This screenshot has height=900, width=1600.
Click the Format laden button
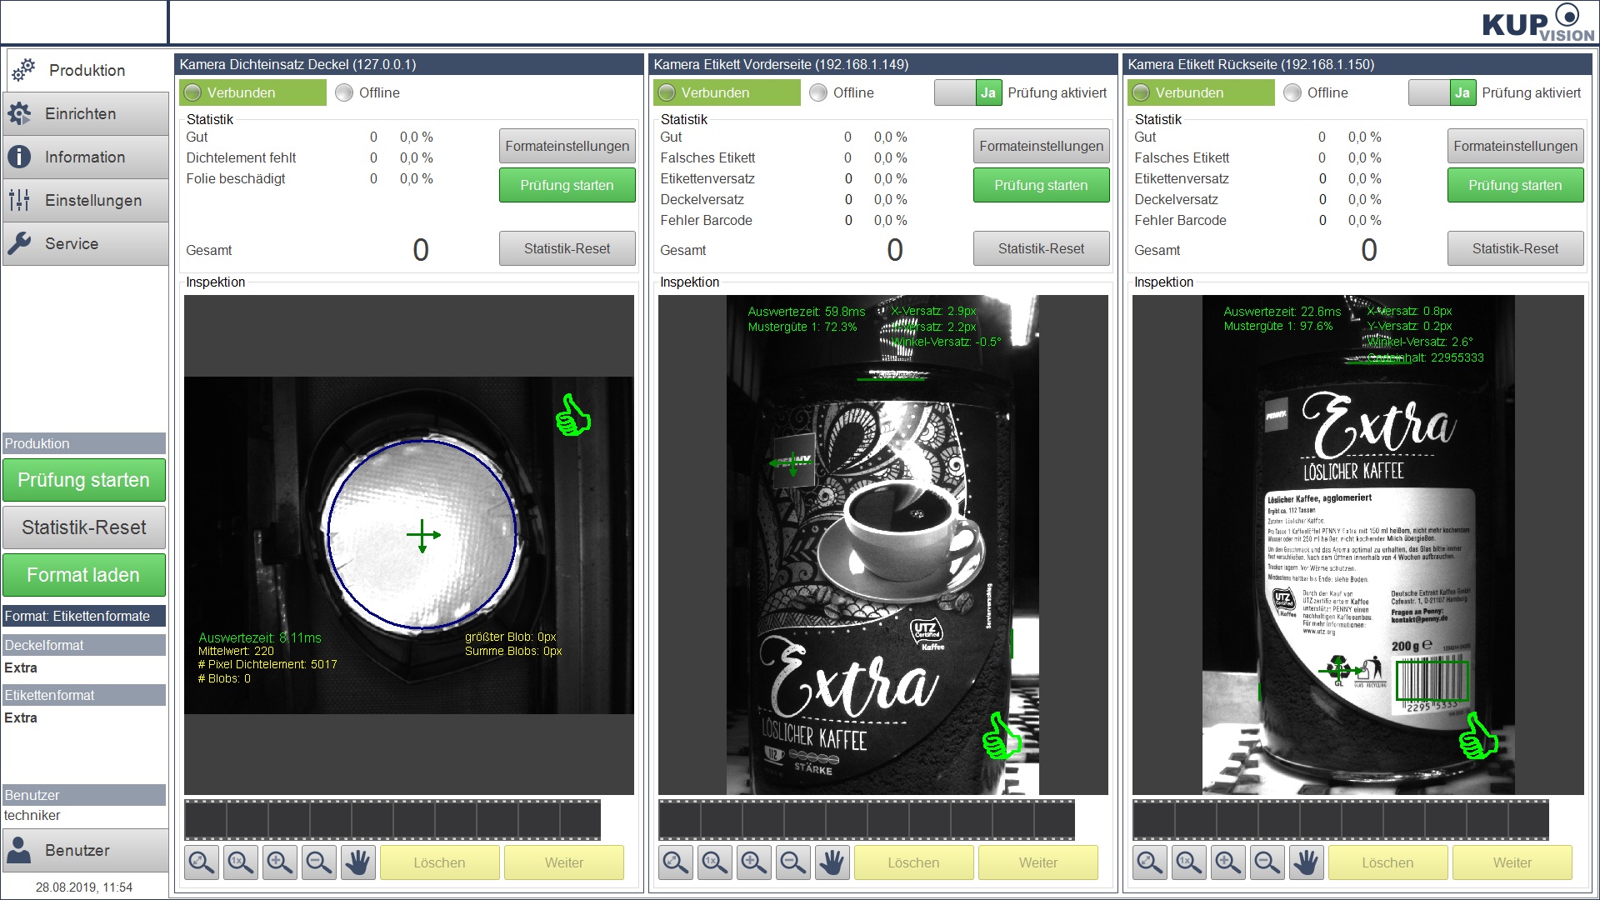(84, 575)
